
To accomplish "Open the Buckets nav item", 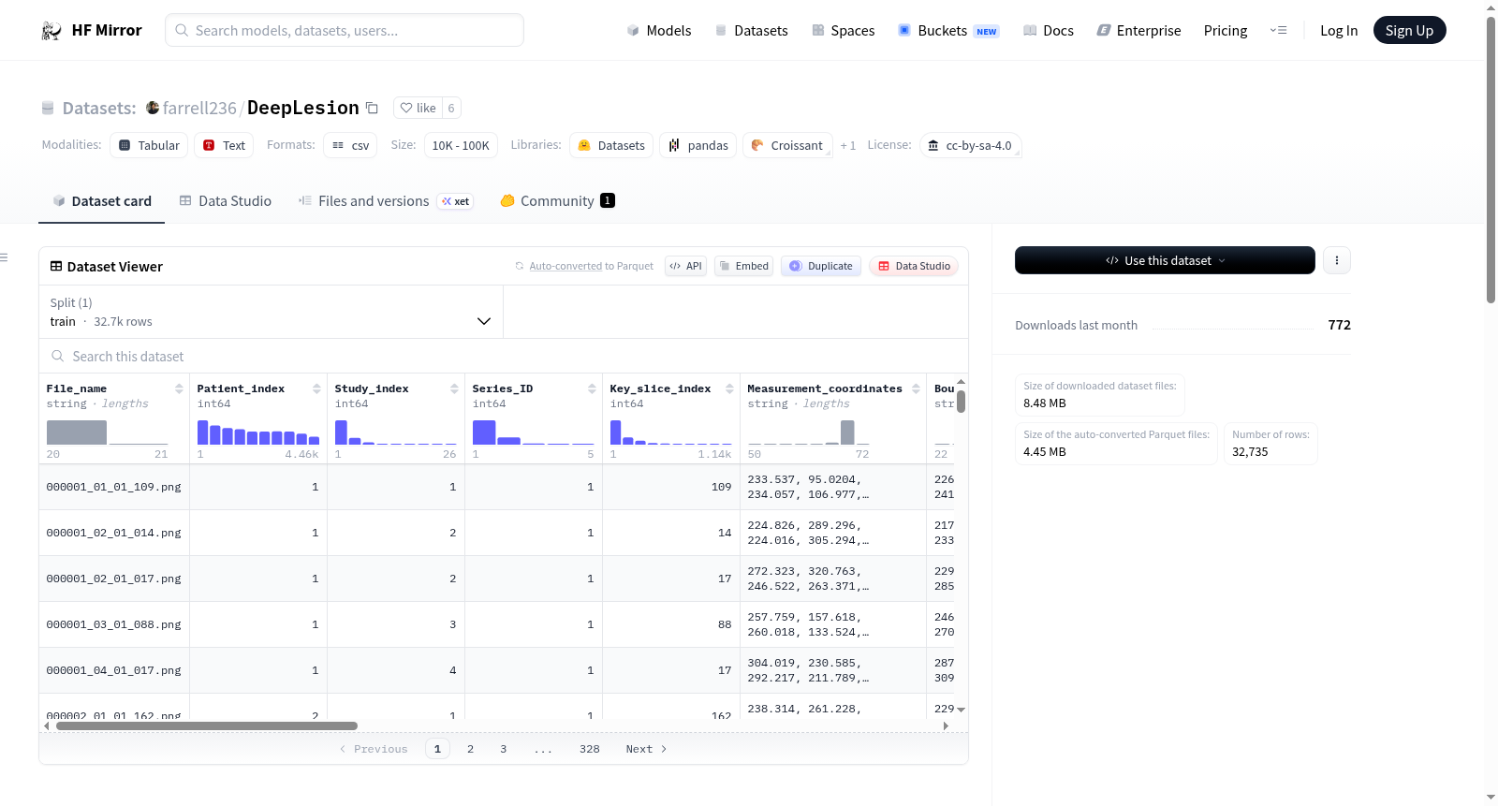I will 948,31.
